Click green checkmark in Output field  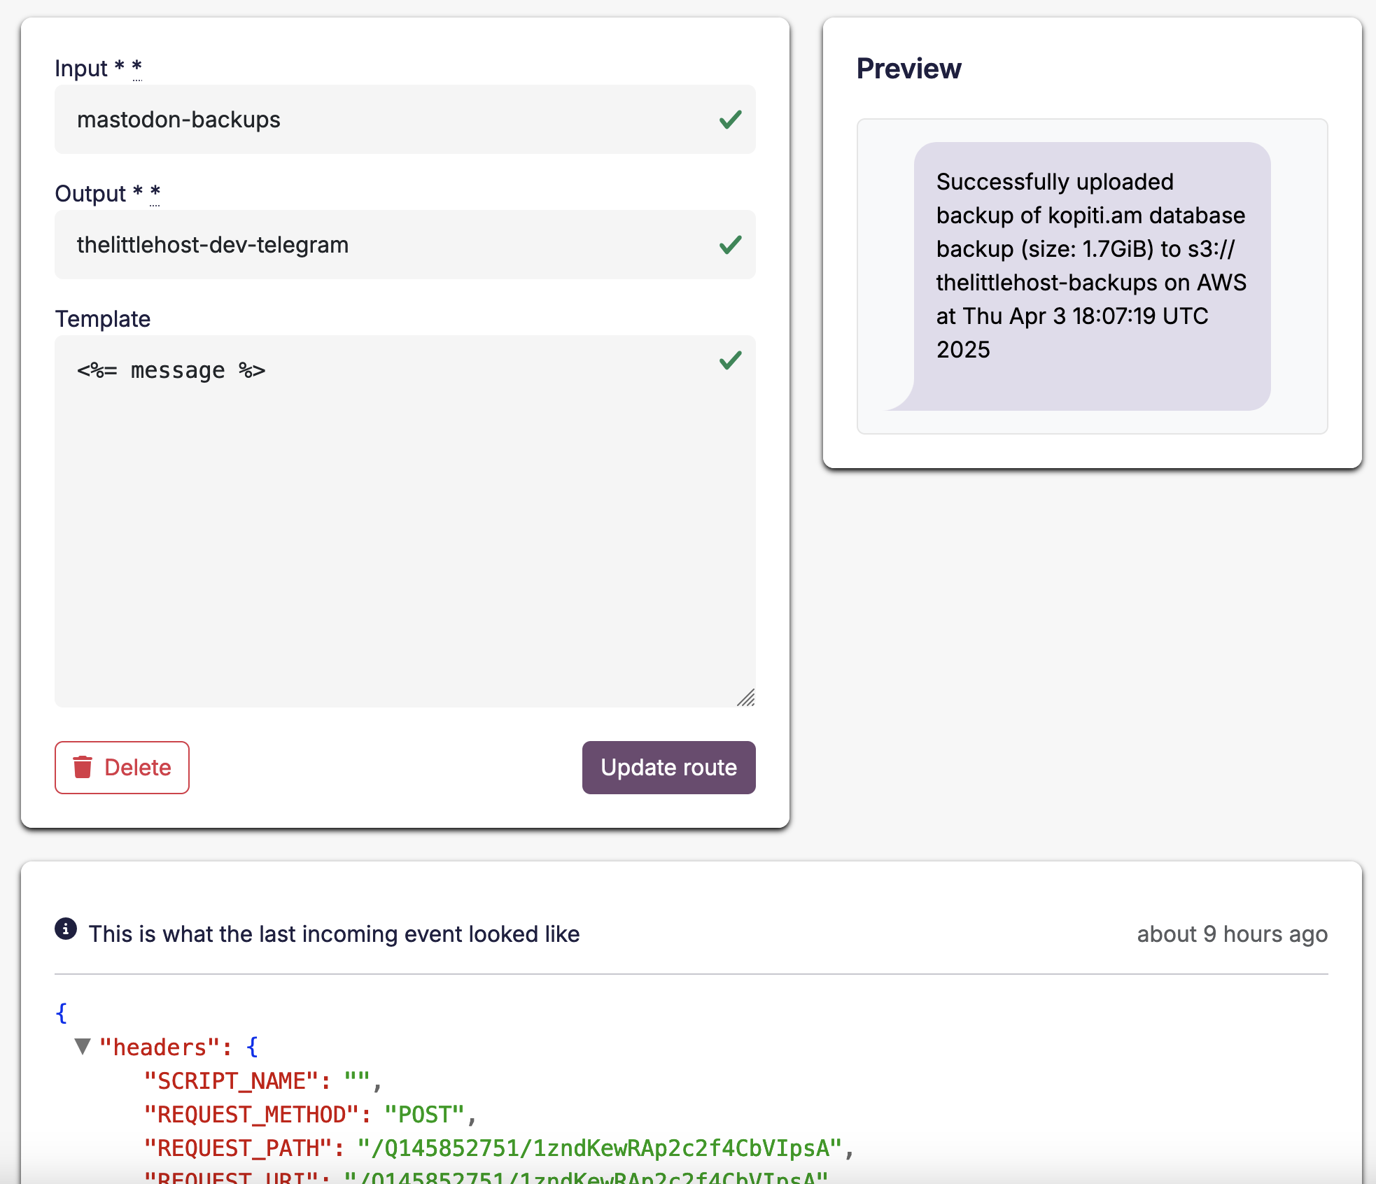point(730,245)
